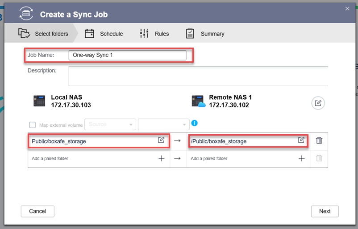Edit local Public/boxafe_storage folder path
Viewport: 358px width, 229px height.
[161, 140]
